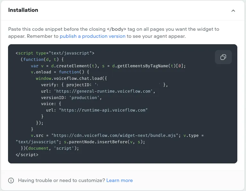This screenshot has height=191, width=246.
Task: Click the window.voiceflow.chat.load line
Action: [71, 78]
